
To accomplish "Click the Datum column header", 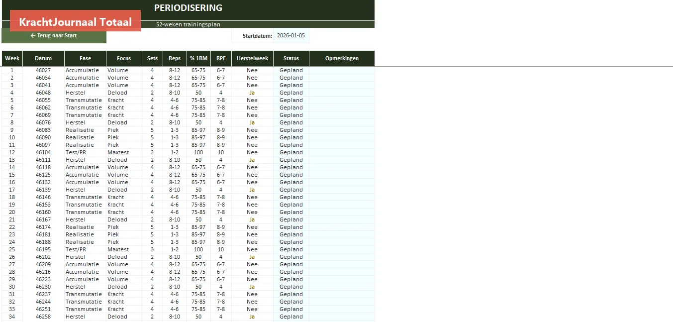I will click(43, 58).
